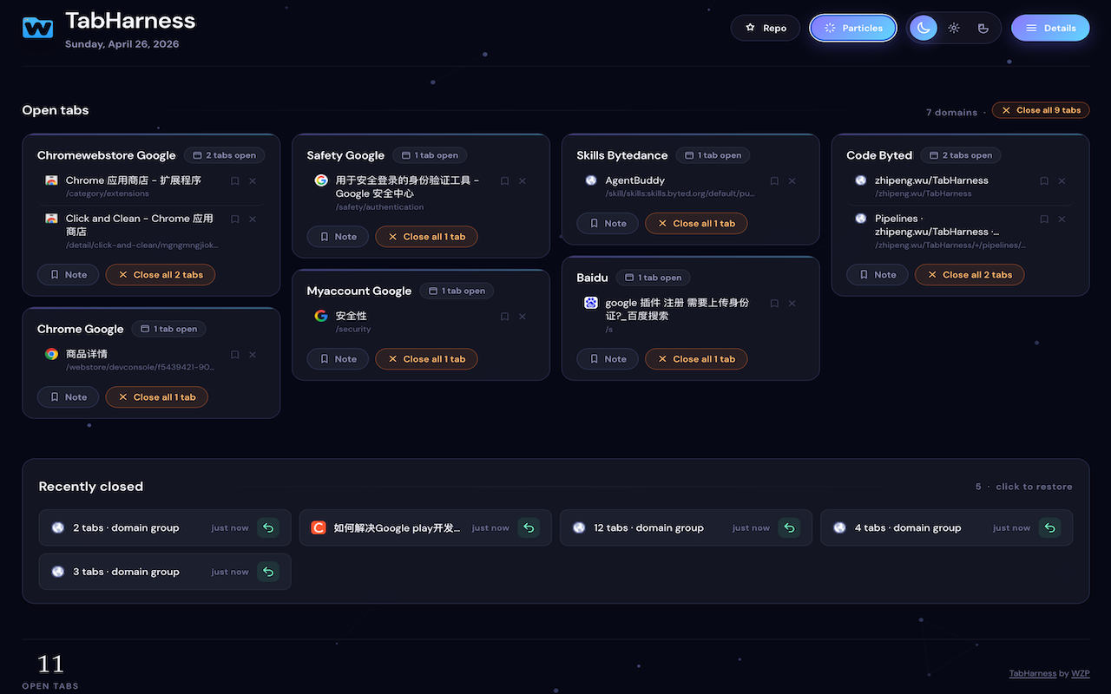Close the zhipeng.wu/TabHarness tab

1062,181
